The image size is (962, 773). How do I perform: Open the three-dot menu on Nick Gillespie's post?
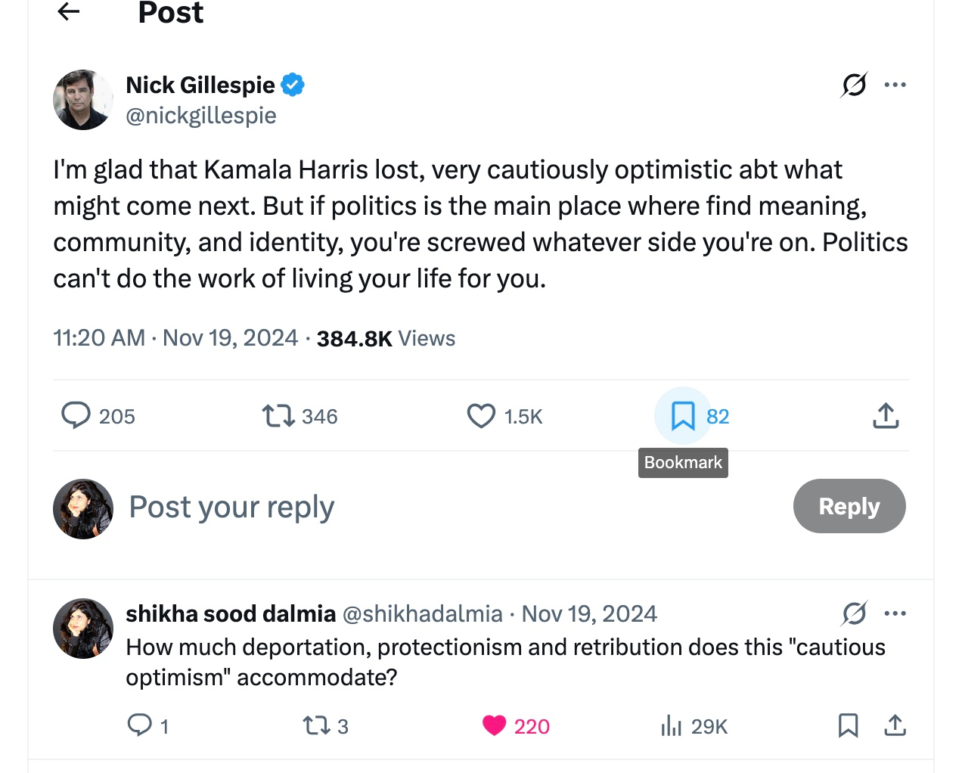pyautogui.click(x=895, y=85)
